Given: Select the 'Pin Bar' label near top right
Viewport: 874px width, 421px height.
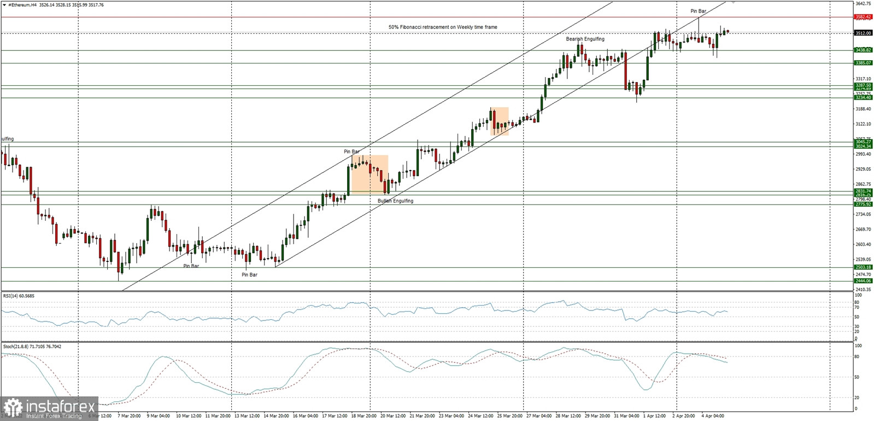Looking at the screenshot, I should 698,11.
